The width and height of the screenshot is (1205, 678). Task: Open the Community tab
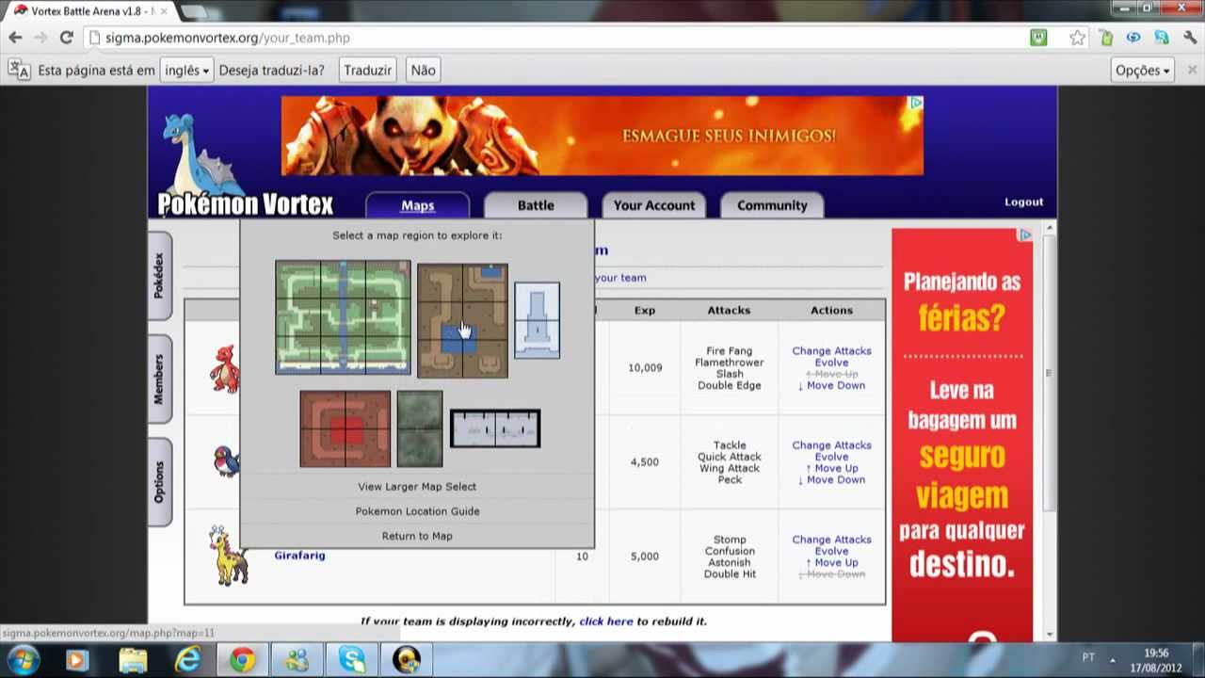click(x=772, y=205)
